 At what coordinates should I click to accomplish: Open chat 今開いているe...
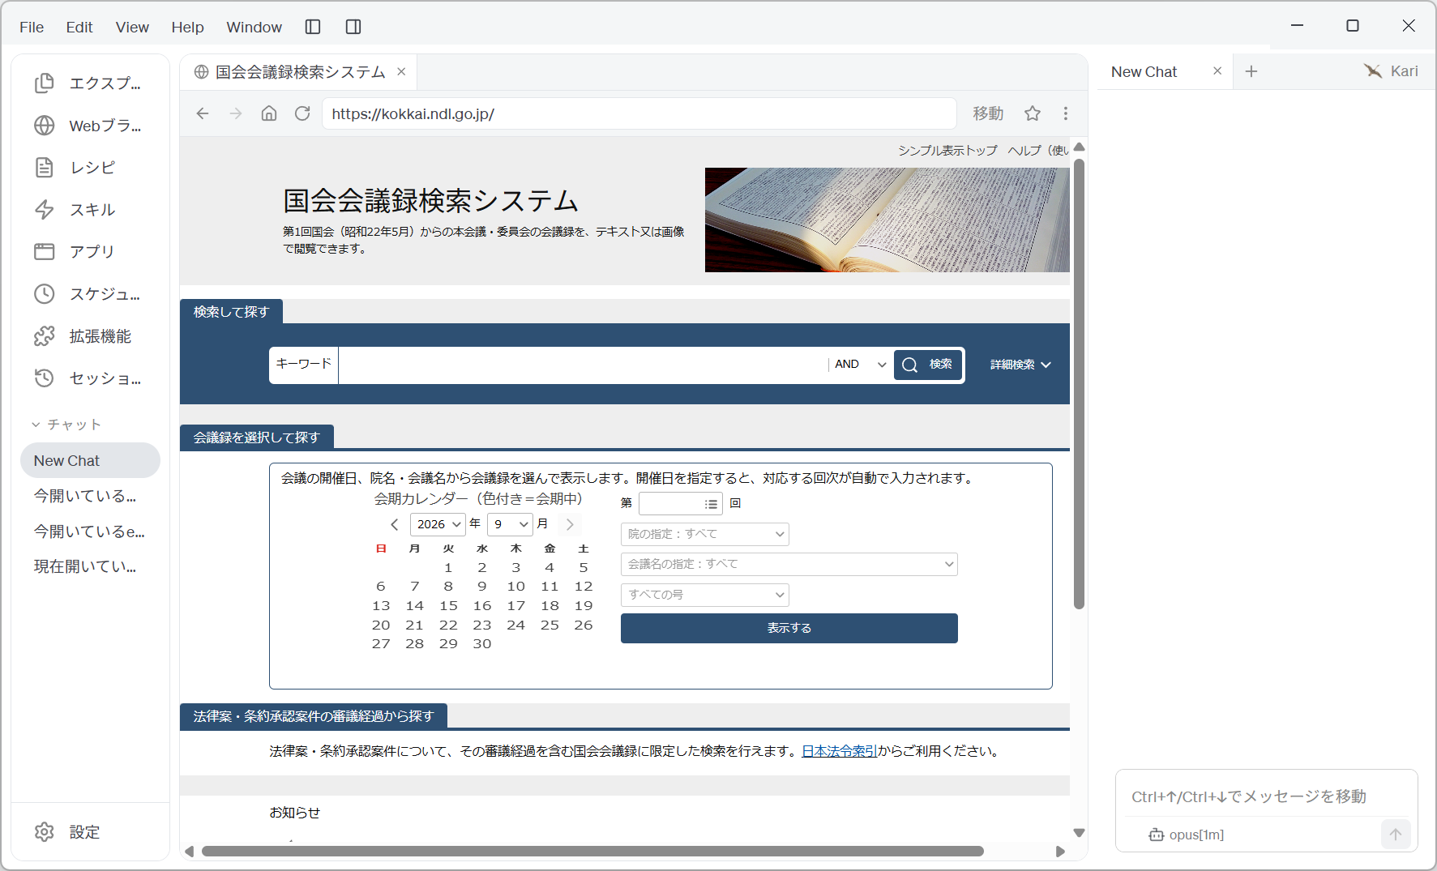pos(90,532)
